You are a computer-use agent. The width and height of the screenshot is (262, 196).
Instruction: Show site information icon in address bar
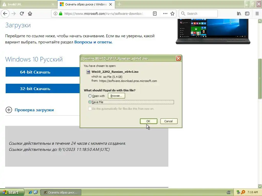click(55, 14)
